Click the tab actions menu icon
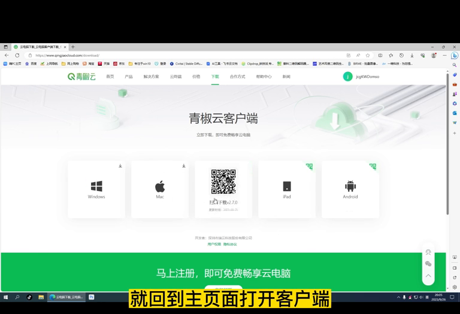This screenshot has height=314, width=460. (x=5, y=47)
